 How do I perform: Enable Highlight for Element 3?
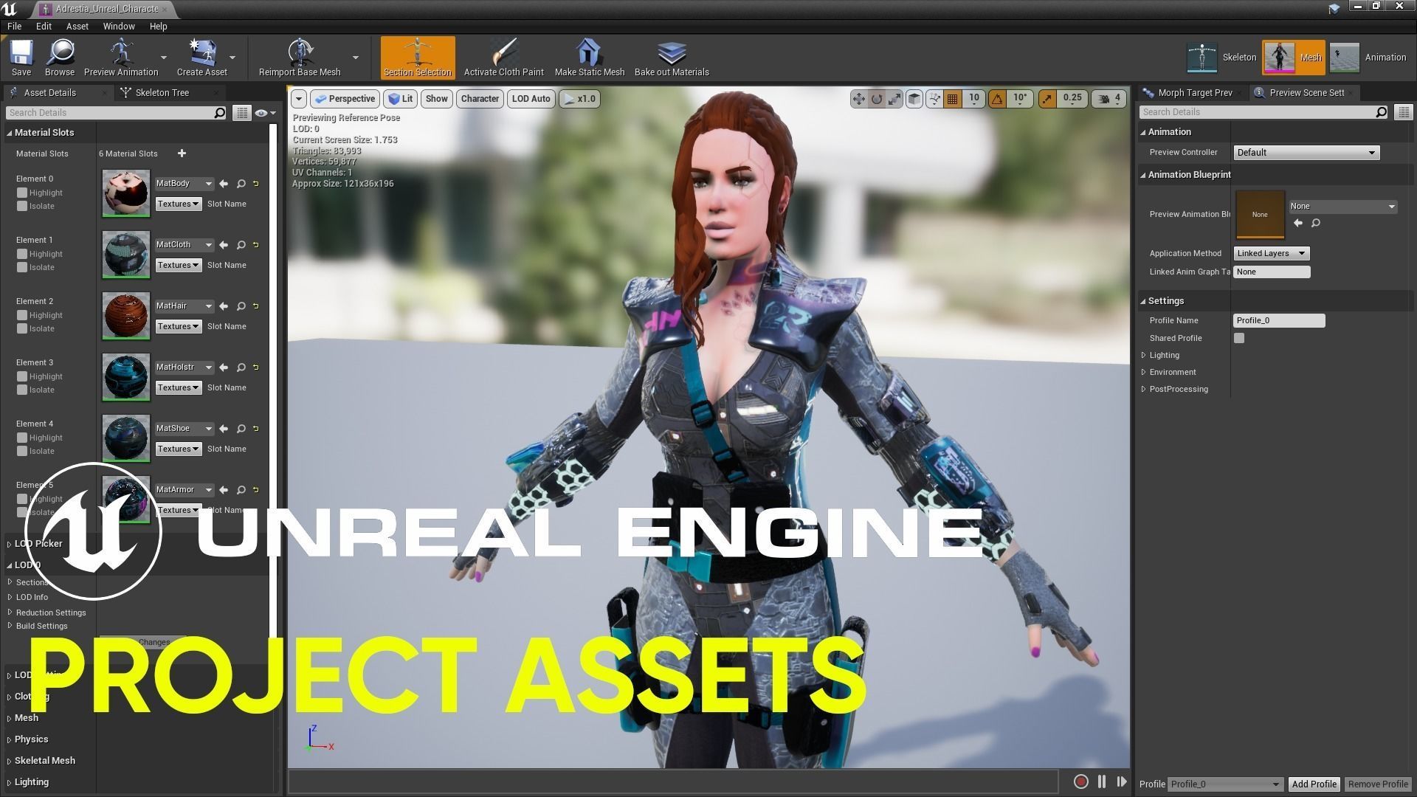22,376
